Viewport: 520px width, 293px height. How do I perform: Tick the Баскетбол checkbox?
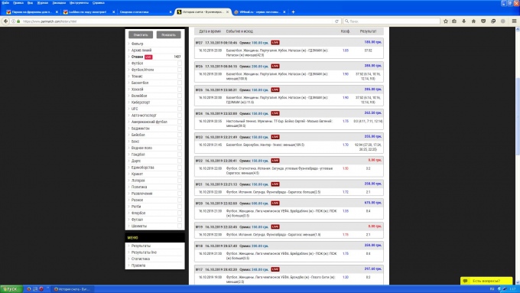click(x=180, y=83)
